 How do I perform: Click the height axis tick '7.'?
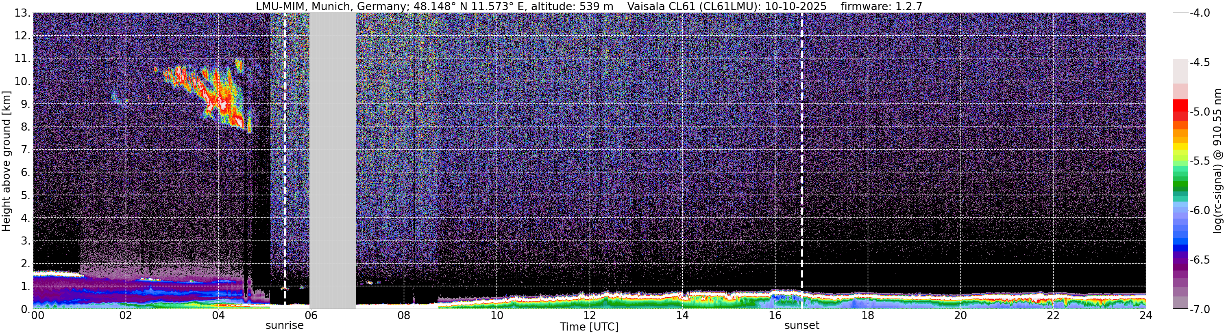pyautogui.click(x=26, y=150)
